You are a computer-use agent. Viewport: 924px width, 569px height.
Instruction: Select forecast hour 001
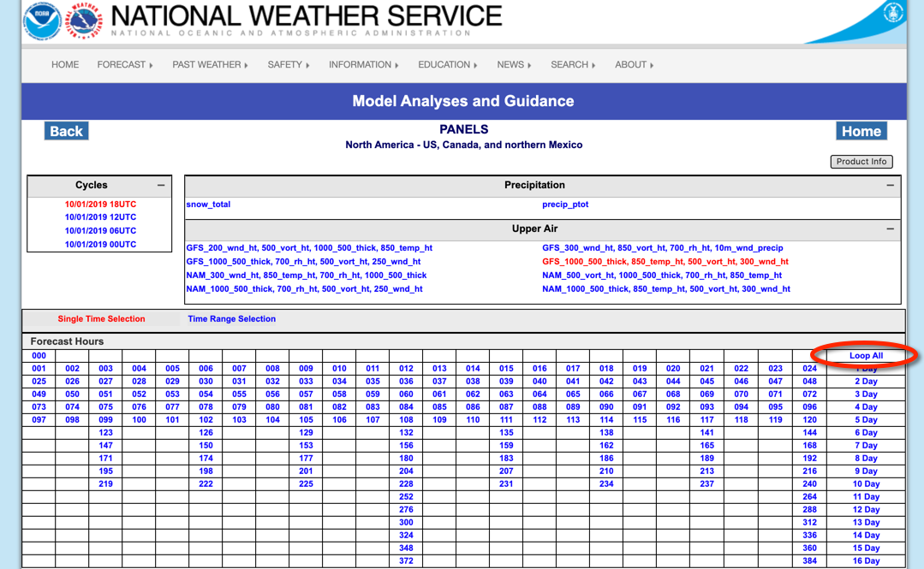click(39, 369)
